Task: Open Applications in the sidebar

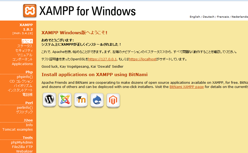Action: coord(22,64)
